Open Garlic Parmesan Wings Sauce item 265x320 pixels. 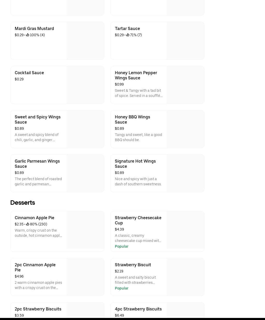tap(37, 164)
